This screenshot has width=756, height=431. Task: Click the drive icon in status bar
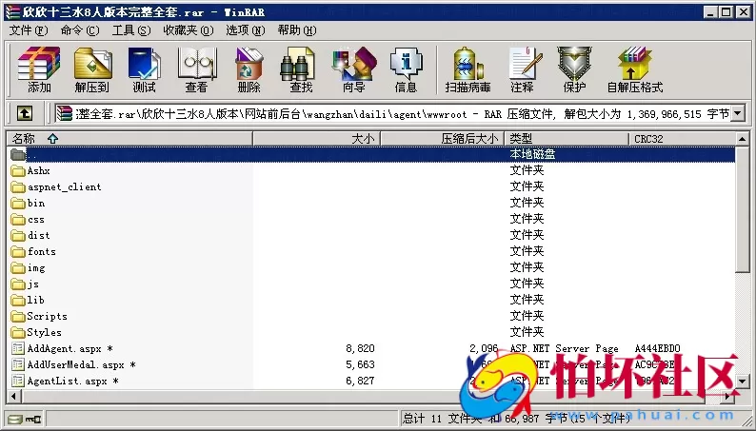[15, 419]
